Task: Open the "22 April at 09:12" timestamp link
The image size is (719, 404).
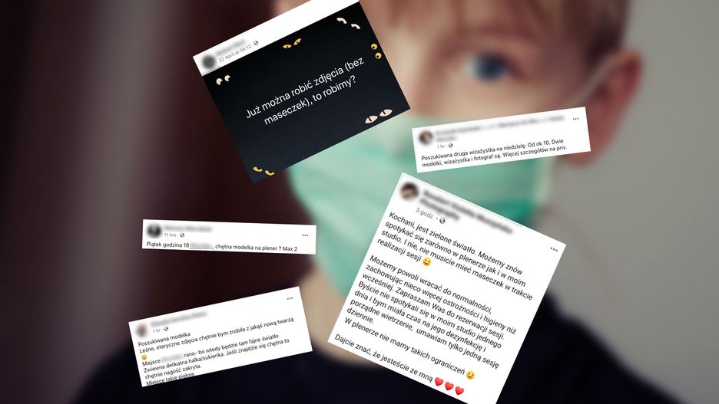Action: (x=235, y=53)
